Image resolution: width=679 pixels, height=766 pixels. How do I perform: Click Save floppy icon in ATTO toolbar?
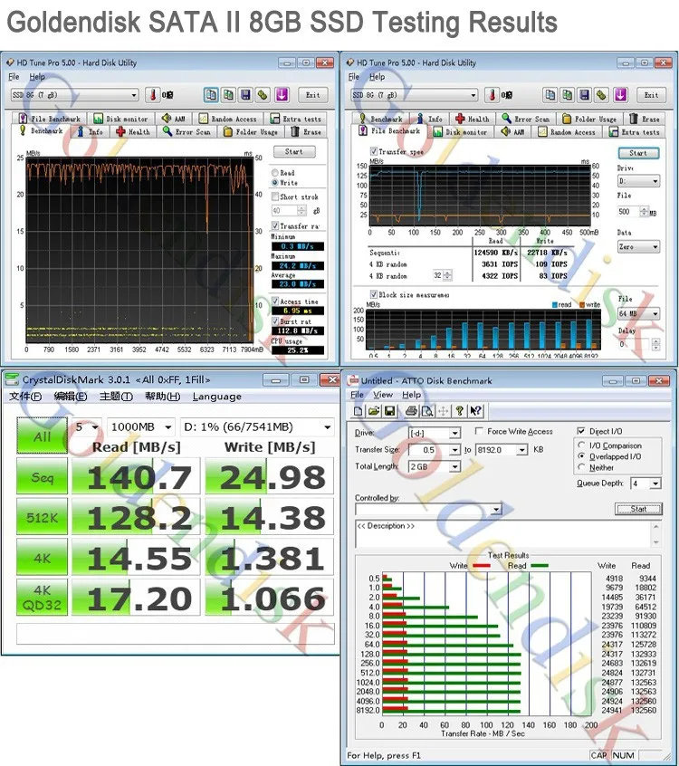click(x=390, y=411)
